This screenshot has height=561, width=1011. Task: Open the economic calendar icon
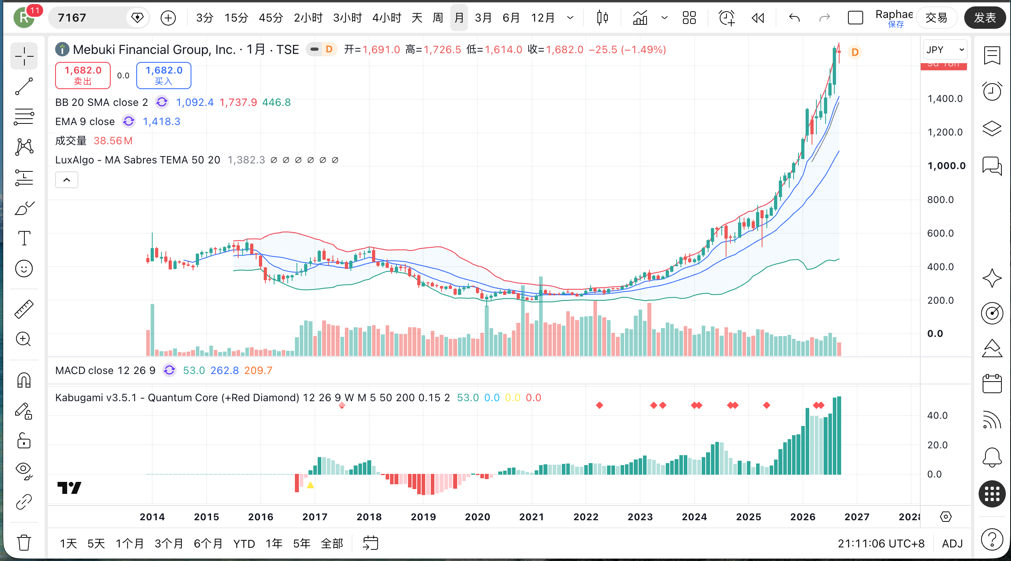pyautogui.click(x=992, y=384)
